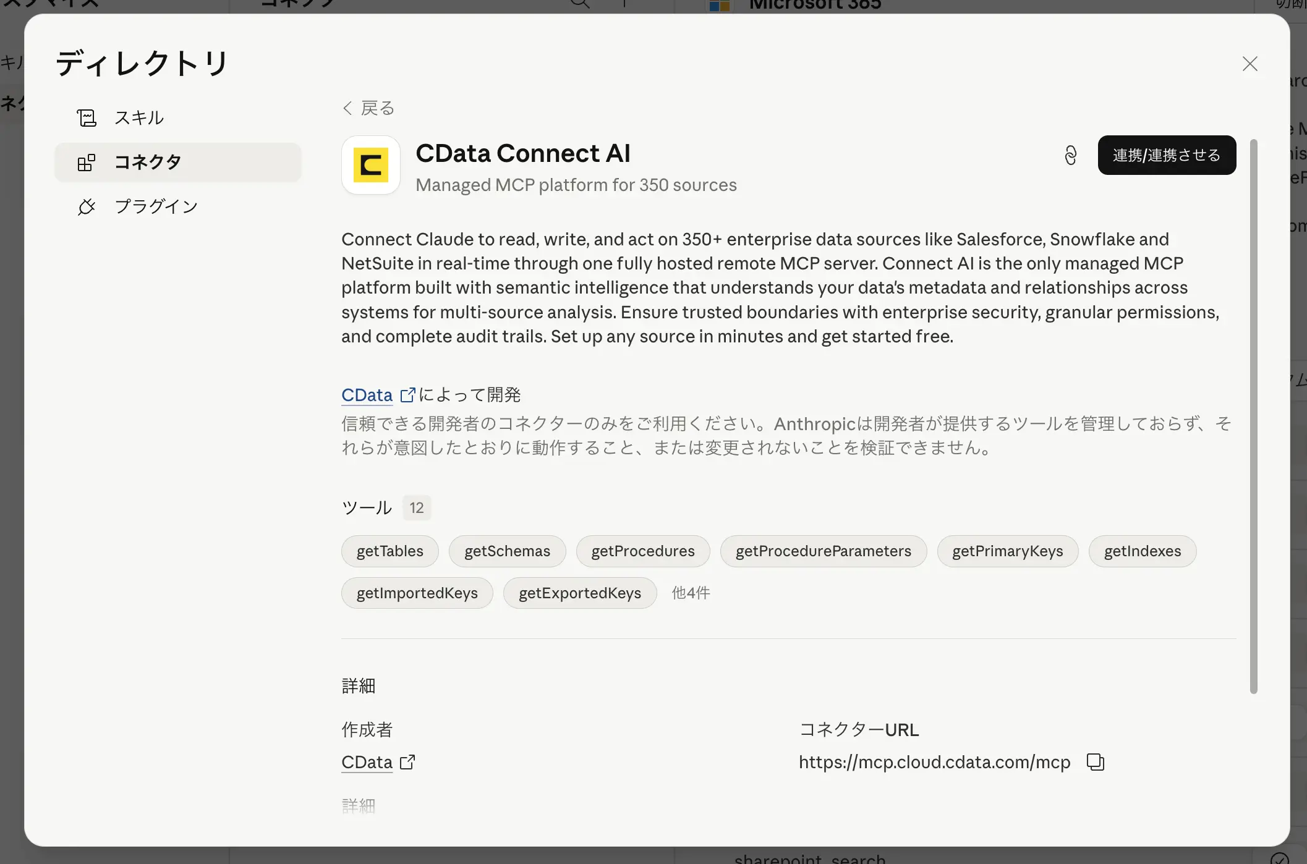Viewport: 1307px width, 864px height.
Task: Click external-link icon under 作成者
Action: 407,762
